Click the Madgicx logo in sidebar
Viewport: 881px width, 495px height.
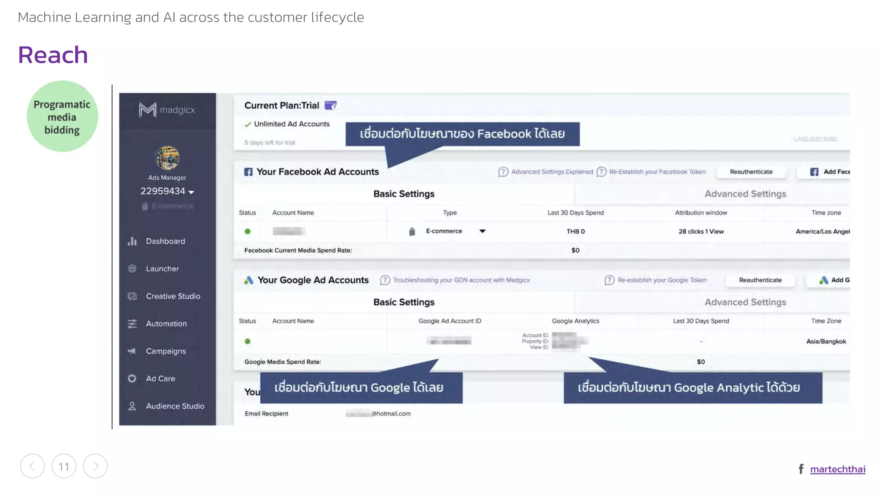167,110
